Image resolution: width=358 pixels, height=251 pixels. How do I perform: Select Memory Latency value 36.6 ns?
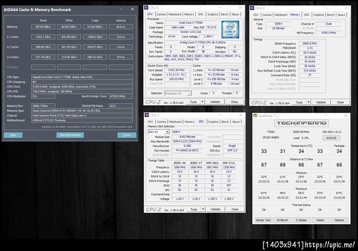(121, 27)
